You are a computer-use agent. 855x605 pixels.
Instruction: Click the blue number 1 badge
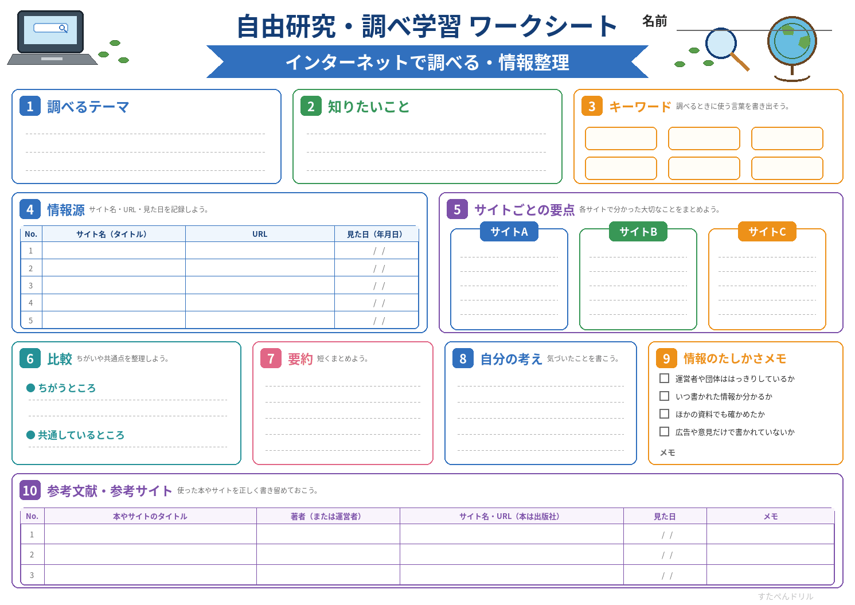coord(30,106)
